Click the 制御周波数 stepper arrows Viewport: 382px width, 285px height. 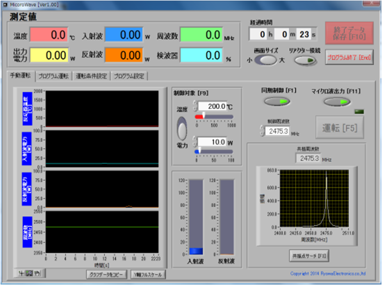tap(261, 131)
